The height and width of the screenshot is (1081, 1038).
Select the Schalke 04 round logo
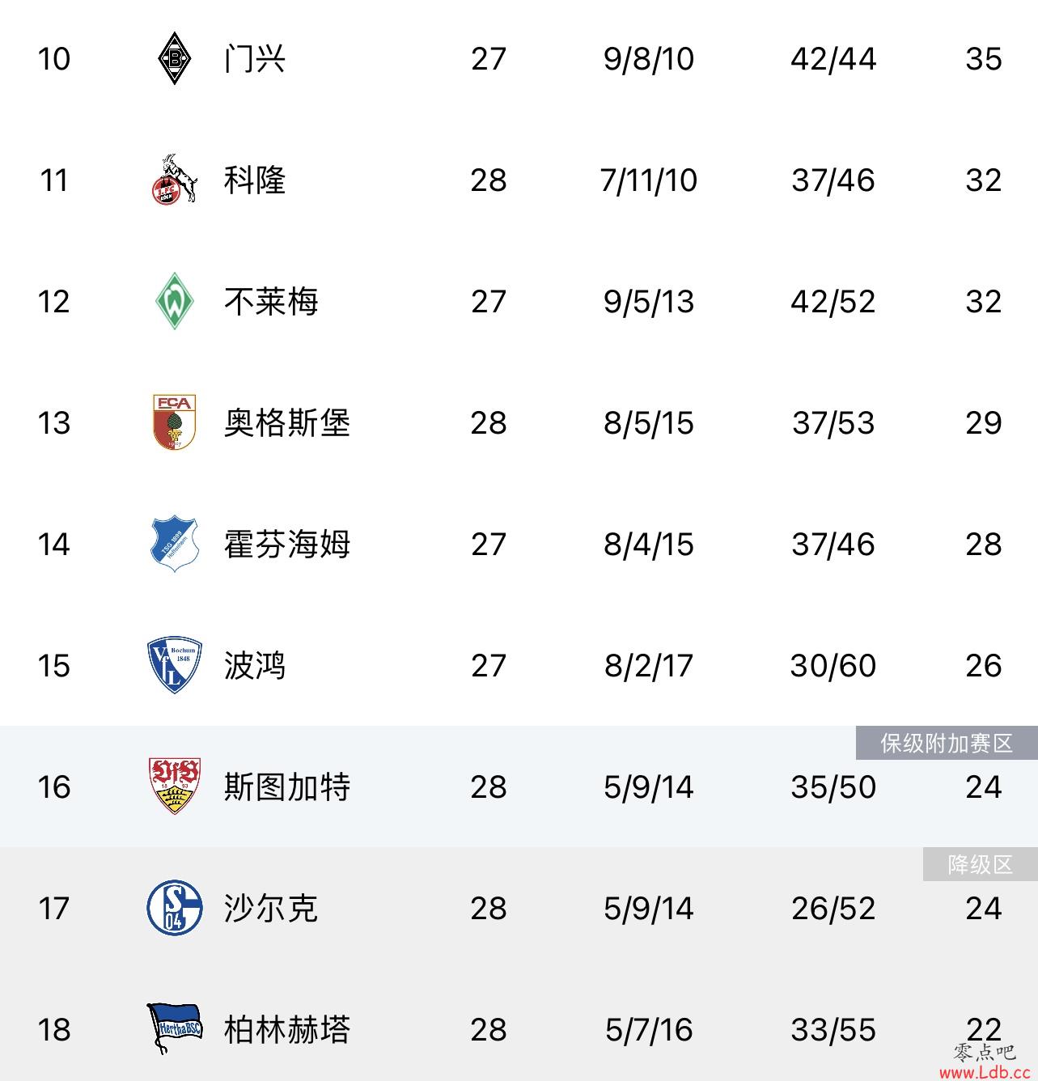point(174,908)
